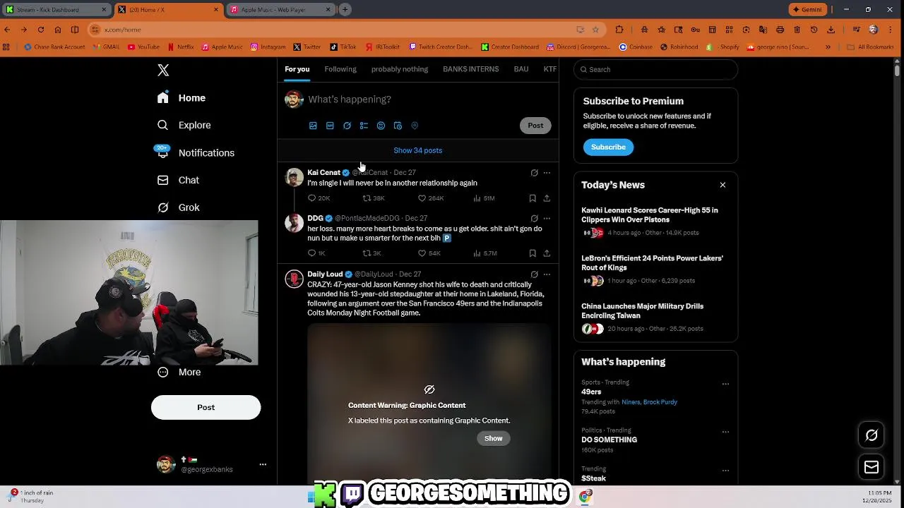This screenshot has width=904, height=508.
Task: Open Chat in the sidebar
Action: point(178,180)
